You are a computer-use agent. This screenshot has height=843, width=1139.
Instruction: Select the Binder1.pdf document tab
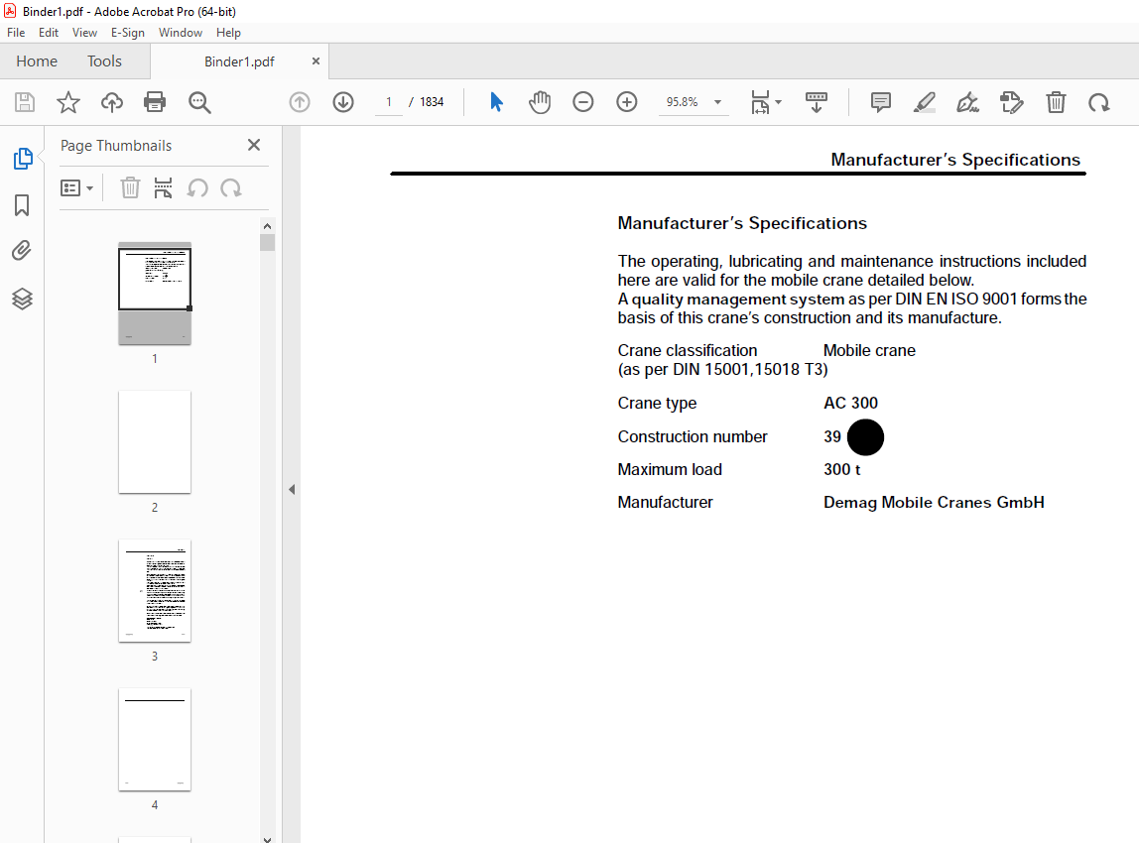239,61
